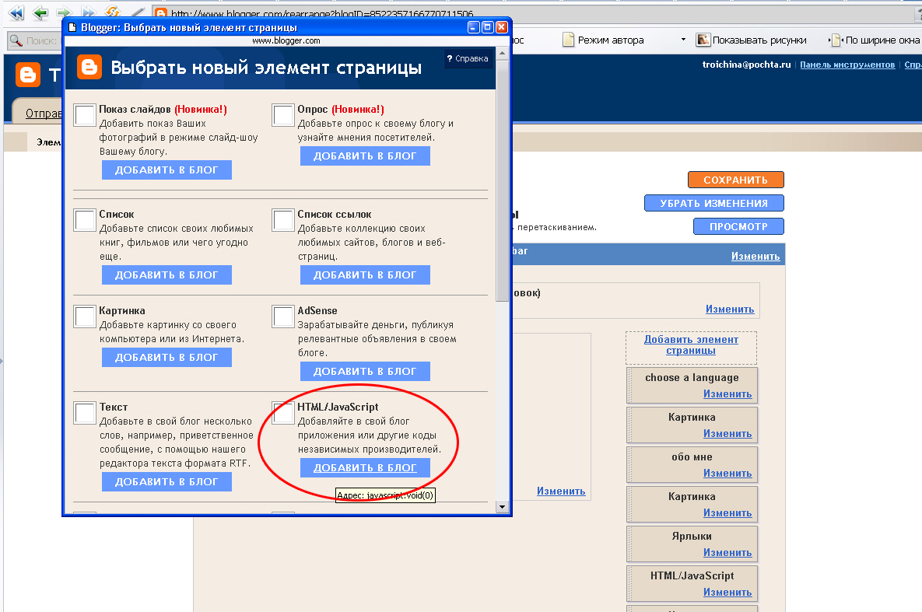Click the browser address bar URL
Image resolution: width=922 pixels, height=612 pixels.
coord(322,13)
